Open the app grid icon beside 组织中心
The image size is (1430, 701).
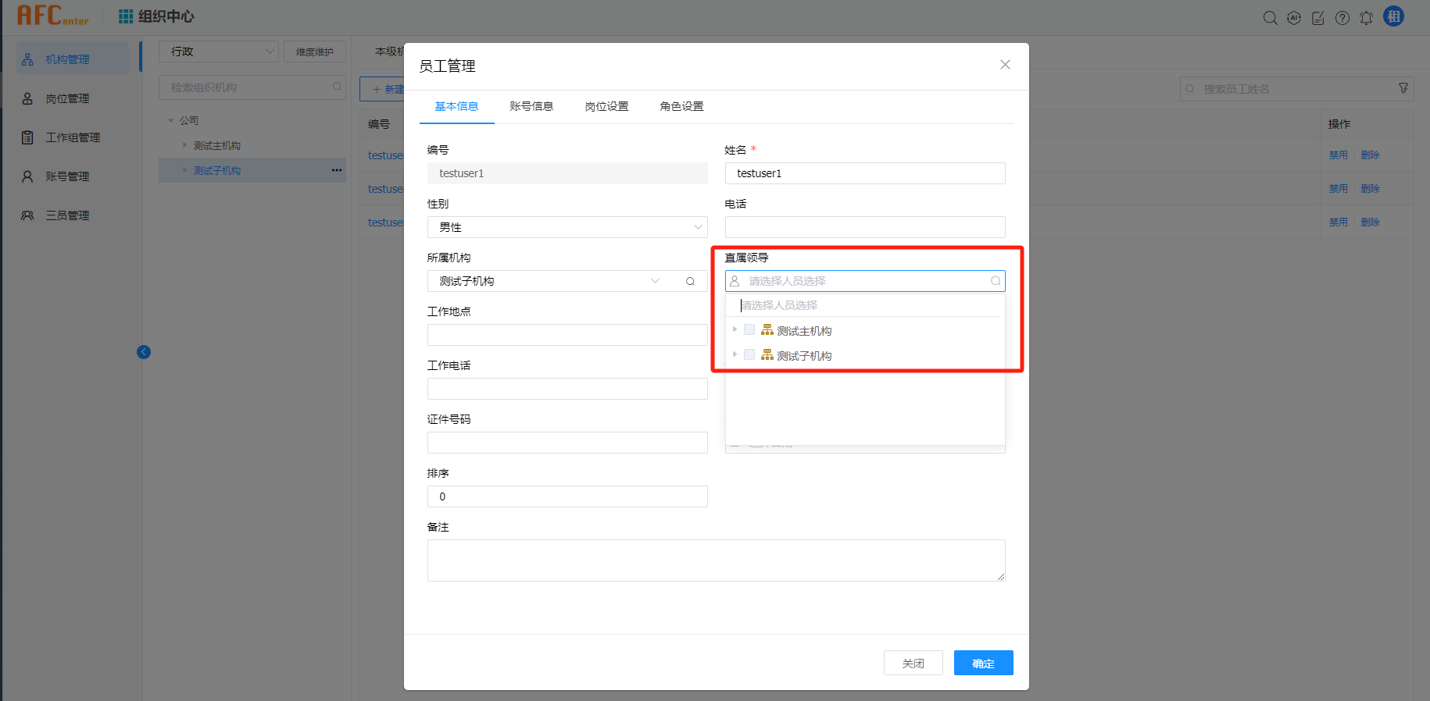click(125, 16)
